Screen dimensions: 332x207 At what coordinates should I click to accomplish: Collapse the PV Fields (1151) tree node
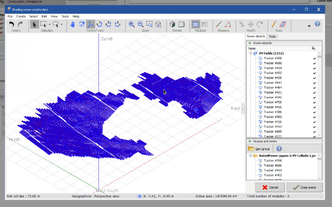click(x=251, y=53)
